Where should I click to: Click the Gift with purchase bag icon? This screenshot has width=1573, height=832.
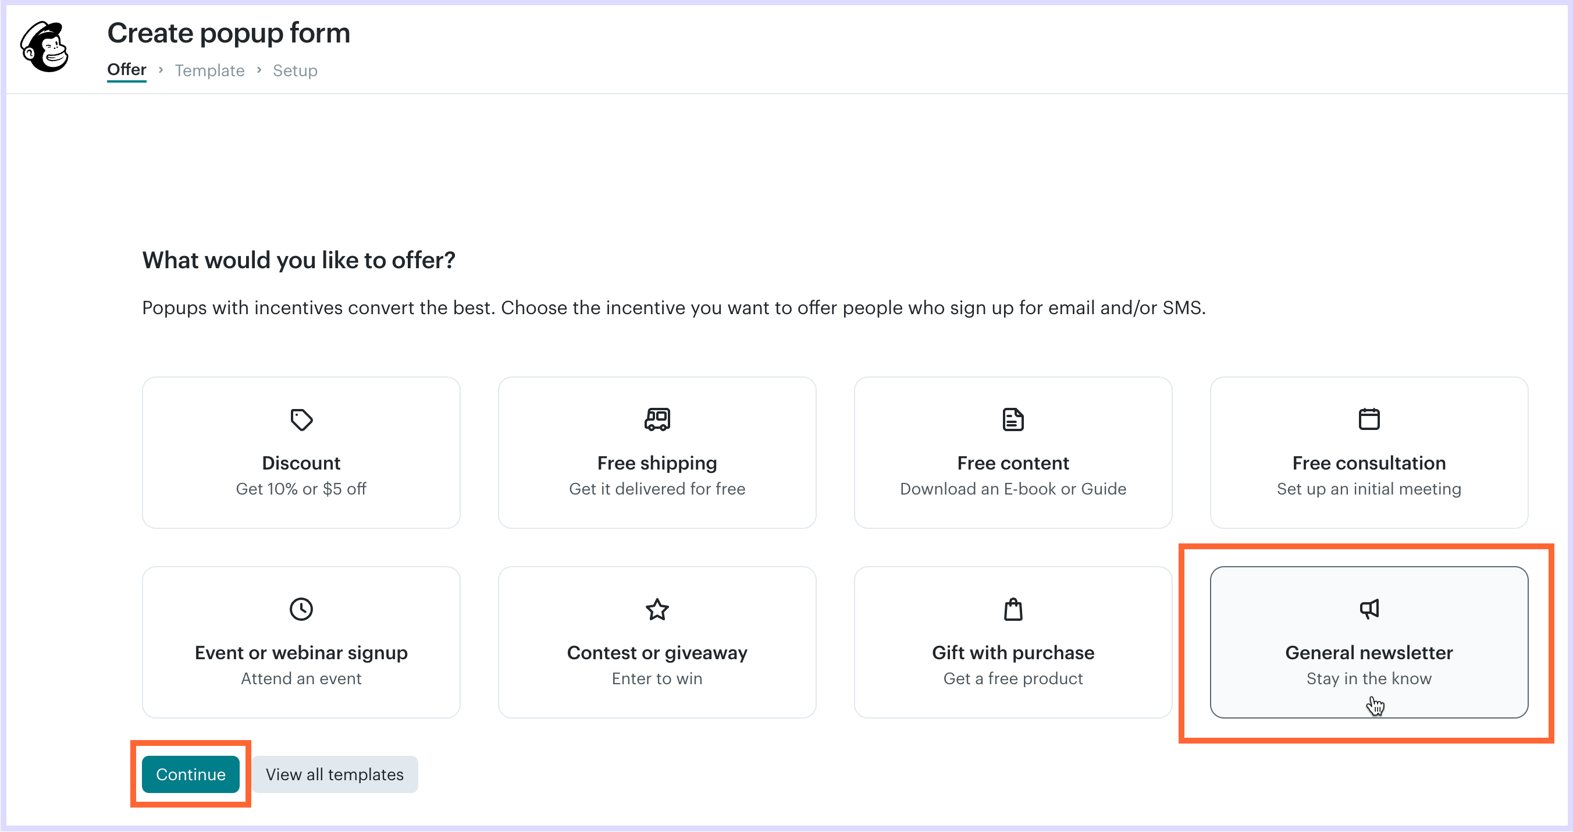point(1013,609)
